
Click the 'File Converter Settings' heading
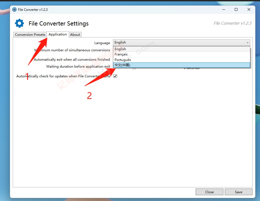click(59, 24)
